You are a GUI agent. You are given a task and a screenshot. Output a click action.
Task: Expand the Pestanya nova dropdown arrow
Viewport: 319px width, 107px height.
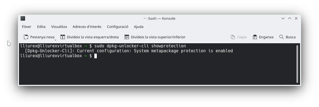(x=55, y=40)
